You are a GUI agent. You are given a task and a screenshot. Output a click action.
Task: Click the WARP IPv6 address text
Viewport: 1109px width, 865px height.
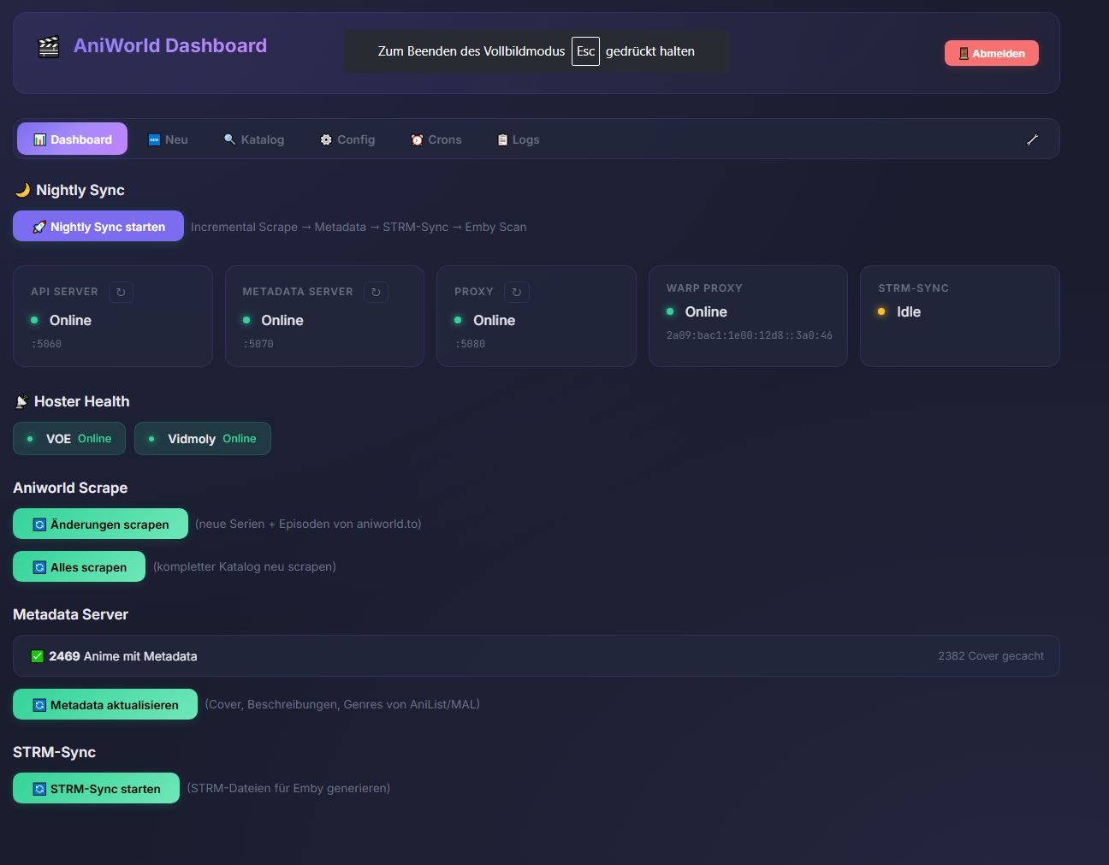click(750, 335)
